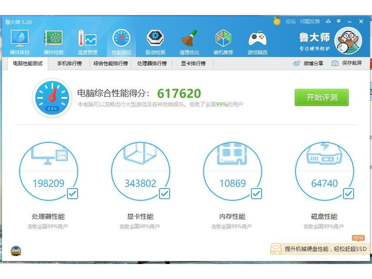This screenshot has height=279, width=372.
Task: Click the speedometer gauge icon
Action: point(52,98)
